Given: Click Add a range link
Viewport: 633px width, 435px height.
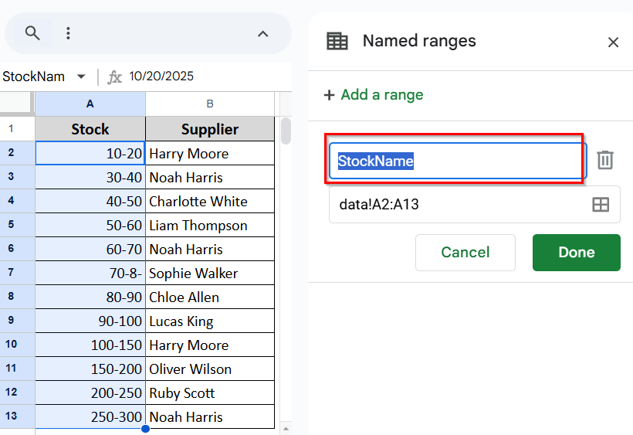Looking at the screenshot, I should pyautogui.click(x=382, y=95).
